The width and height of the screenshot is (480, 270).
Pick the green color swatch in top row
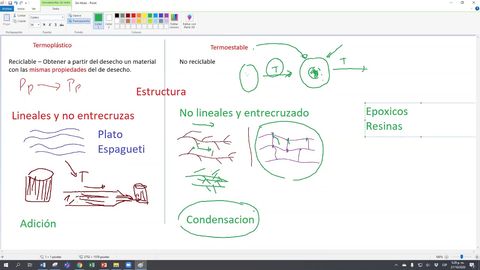click(150, 15)
